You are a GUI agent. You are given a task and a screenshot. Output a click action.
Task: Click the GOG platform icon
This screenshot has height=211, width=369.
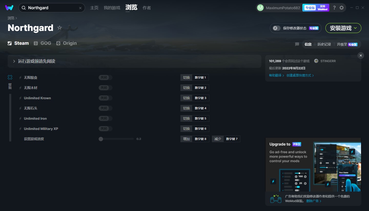pyautogui.click(x=36, y=43)
